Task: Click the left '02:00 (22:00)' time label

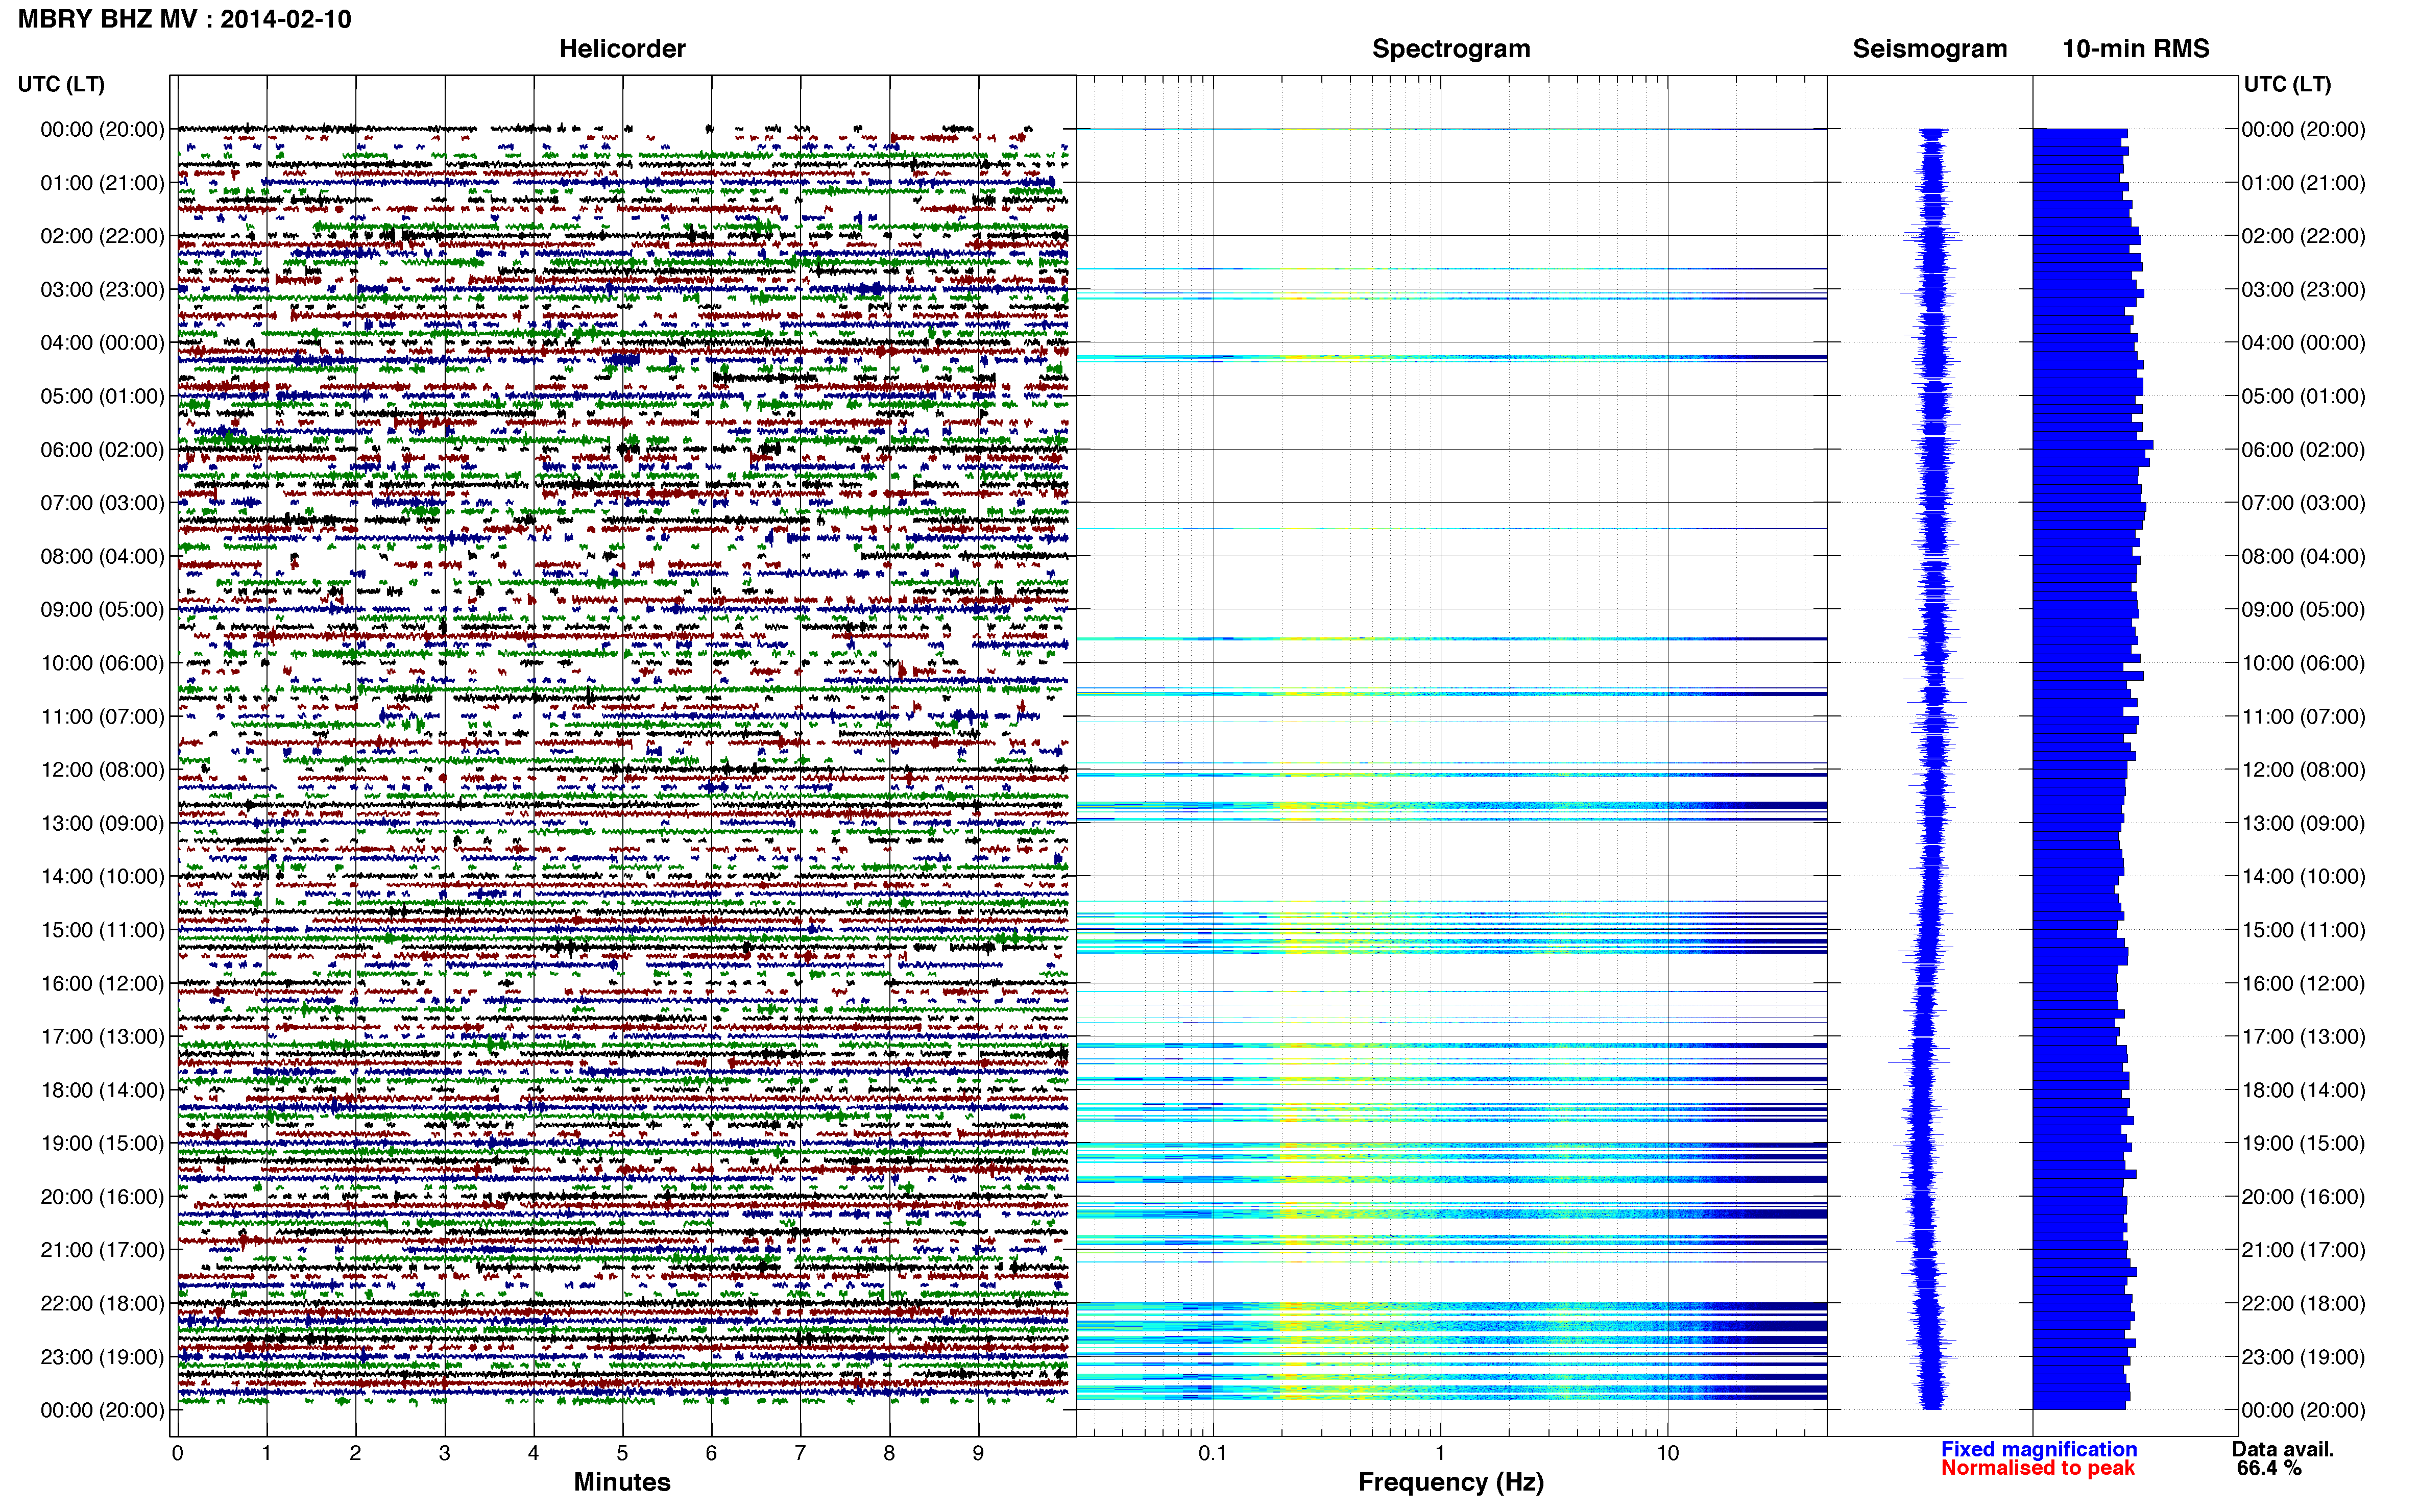Action: pyautogui.click(x=102, y=236)
